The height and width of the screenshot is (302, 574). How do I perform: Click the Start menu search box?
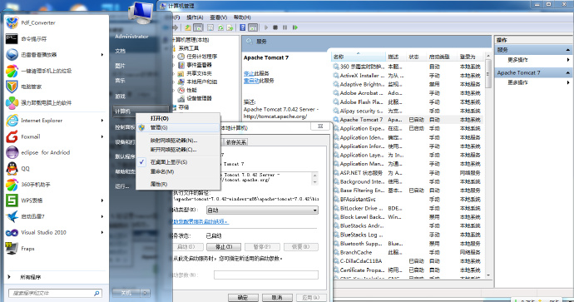click(x=55, y=293)
